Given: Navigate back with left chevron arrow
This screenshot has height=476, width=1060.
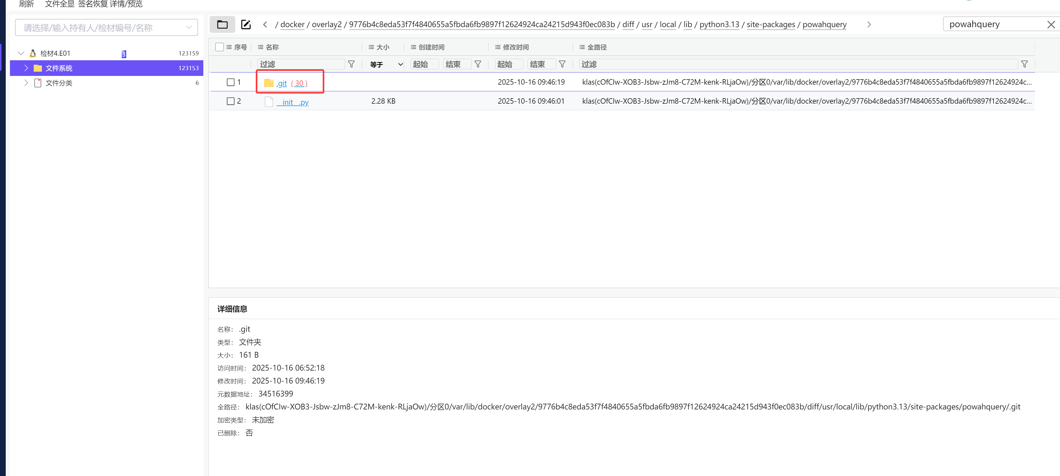Looking at the screenshot, I should pos(265,25).
